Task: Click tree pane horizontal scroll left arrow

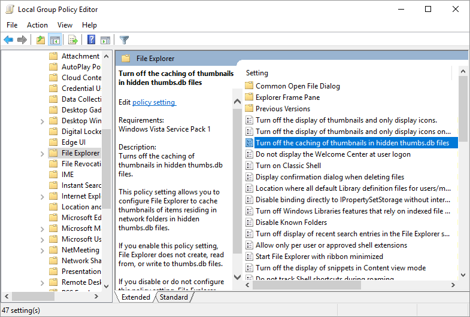Action: tap(7, 296)
